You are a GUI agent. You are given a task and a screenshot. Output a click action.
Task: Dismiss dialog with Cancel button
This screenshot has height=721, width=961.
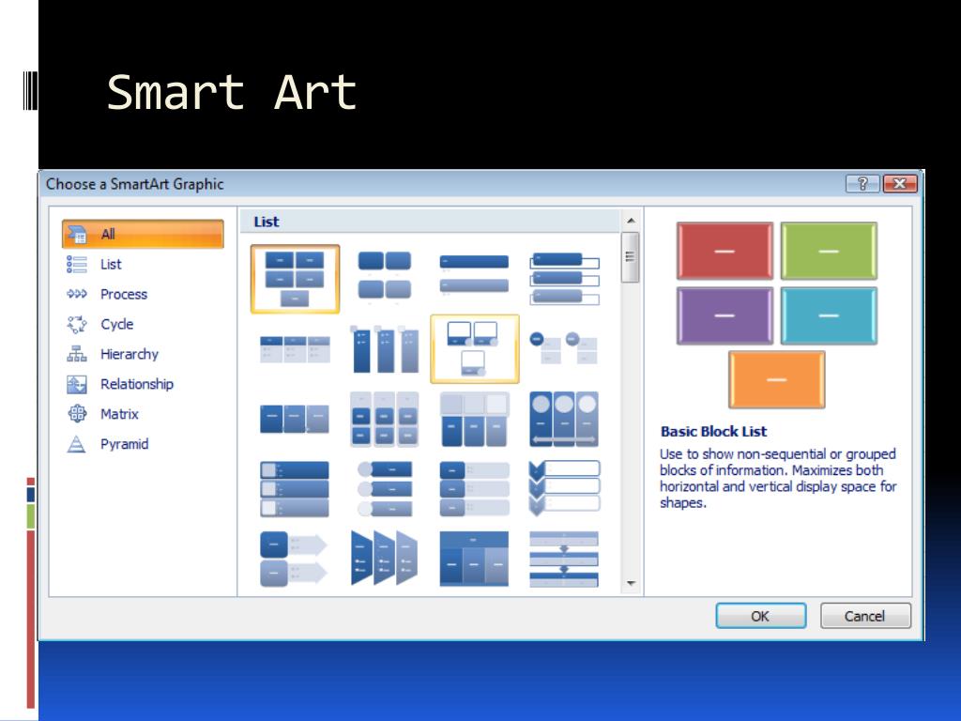click(865, 616)
